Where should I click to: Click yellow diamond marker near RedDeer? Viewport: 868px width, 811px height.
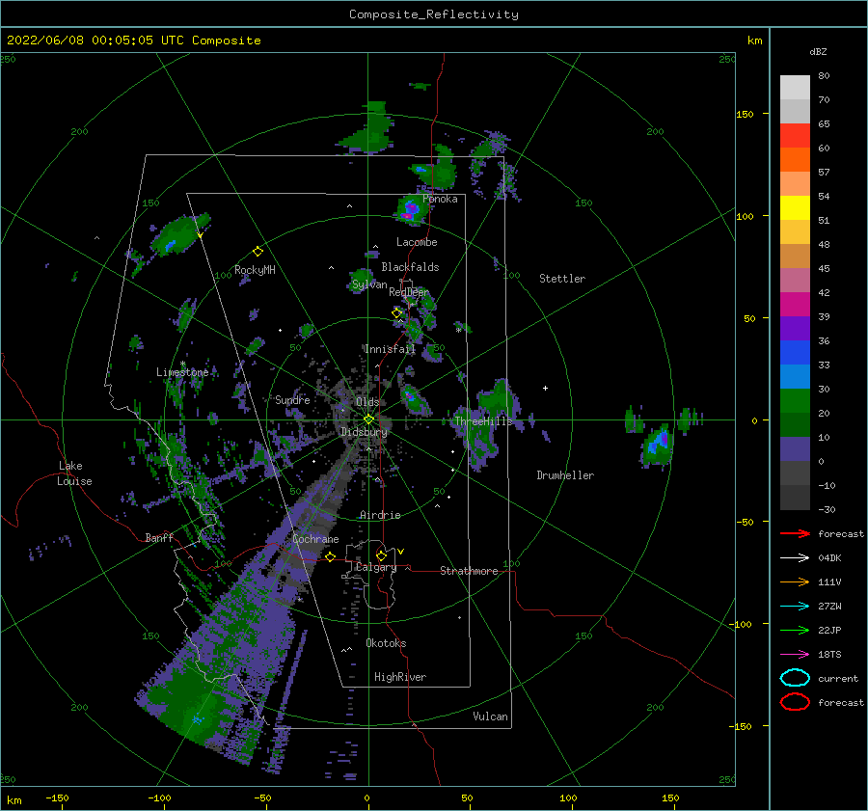coord(396,313)
